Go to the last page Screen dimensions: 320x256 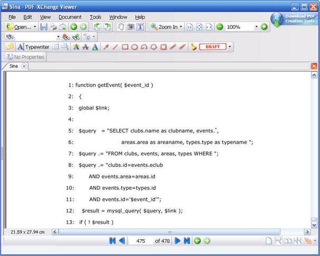tap(187, 241)
